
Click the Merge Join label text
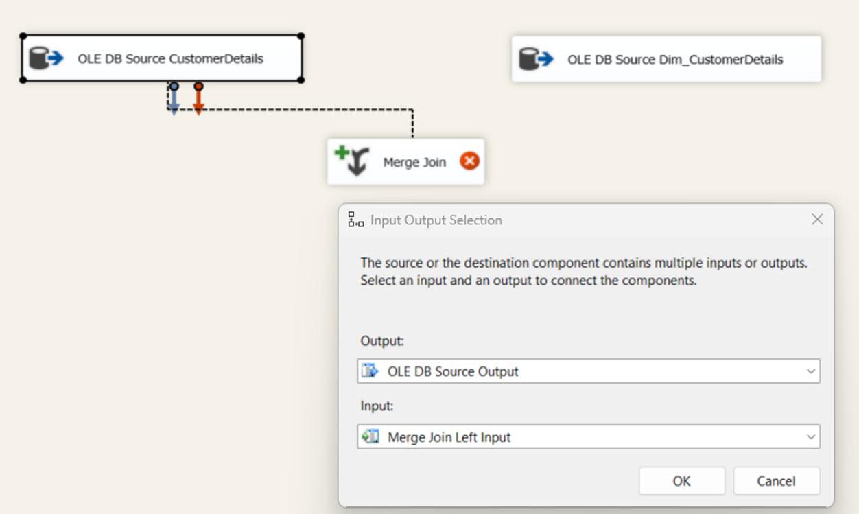click(x=414, y=162)
